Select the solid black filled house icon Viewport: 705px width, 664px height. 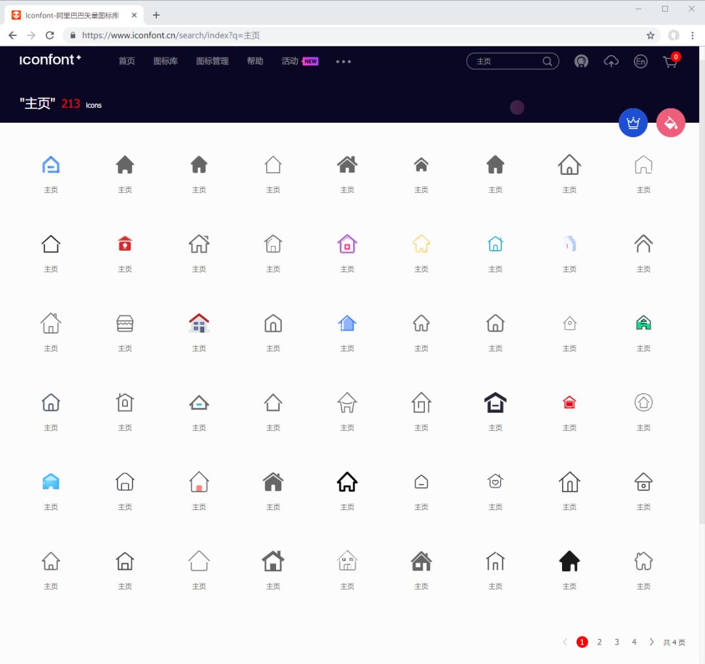(x=569, y=561)
